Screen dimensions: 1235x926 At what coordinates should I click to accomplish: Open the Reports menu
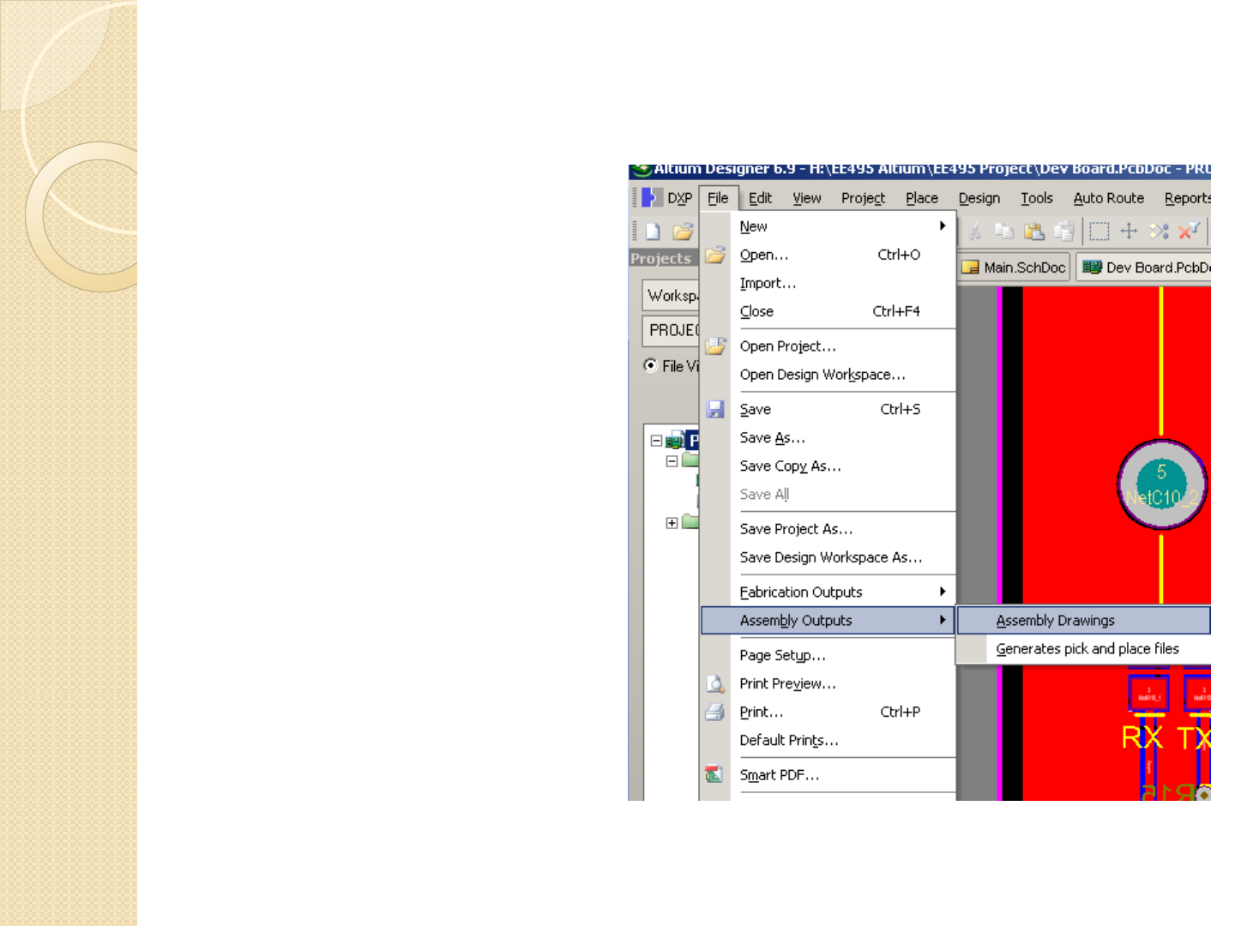pos(1187,198)
